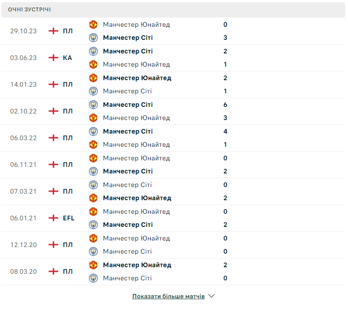The height and width of the screenshot is (311, 348).
Task: Click Manchester City crest in 03.06.23 match
Action: (93, 51)
